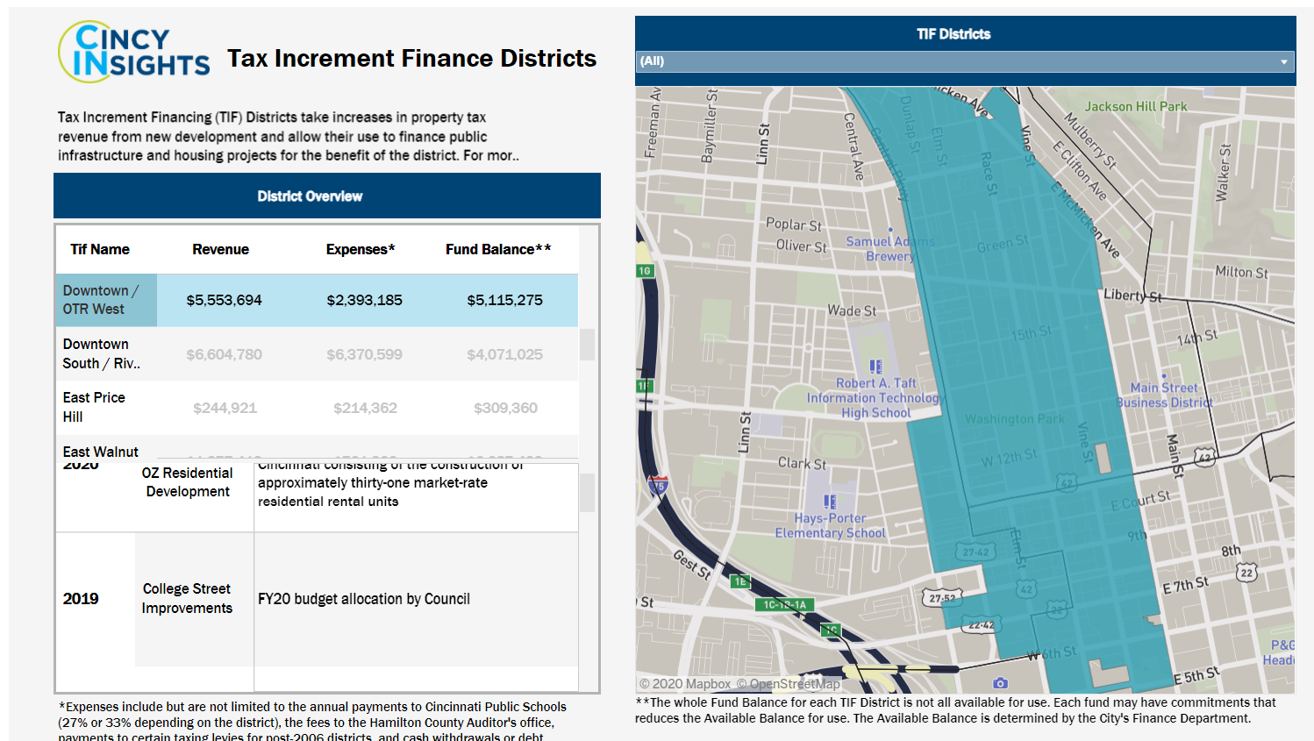This screenshot has height=741, width=1314.
Task: Click the Hays-Porter Elementary School icon
Action: [x=830, y=502]
